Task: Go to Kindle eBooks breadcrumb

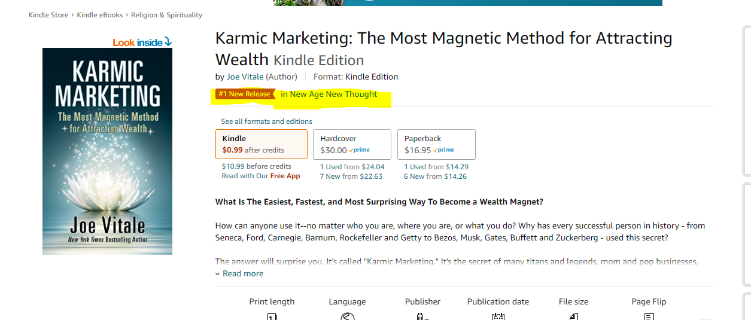Action: 100,15
